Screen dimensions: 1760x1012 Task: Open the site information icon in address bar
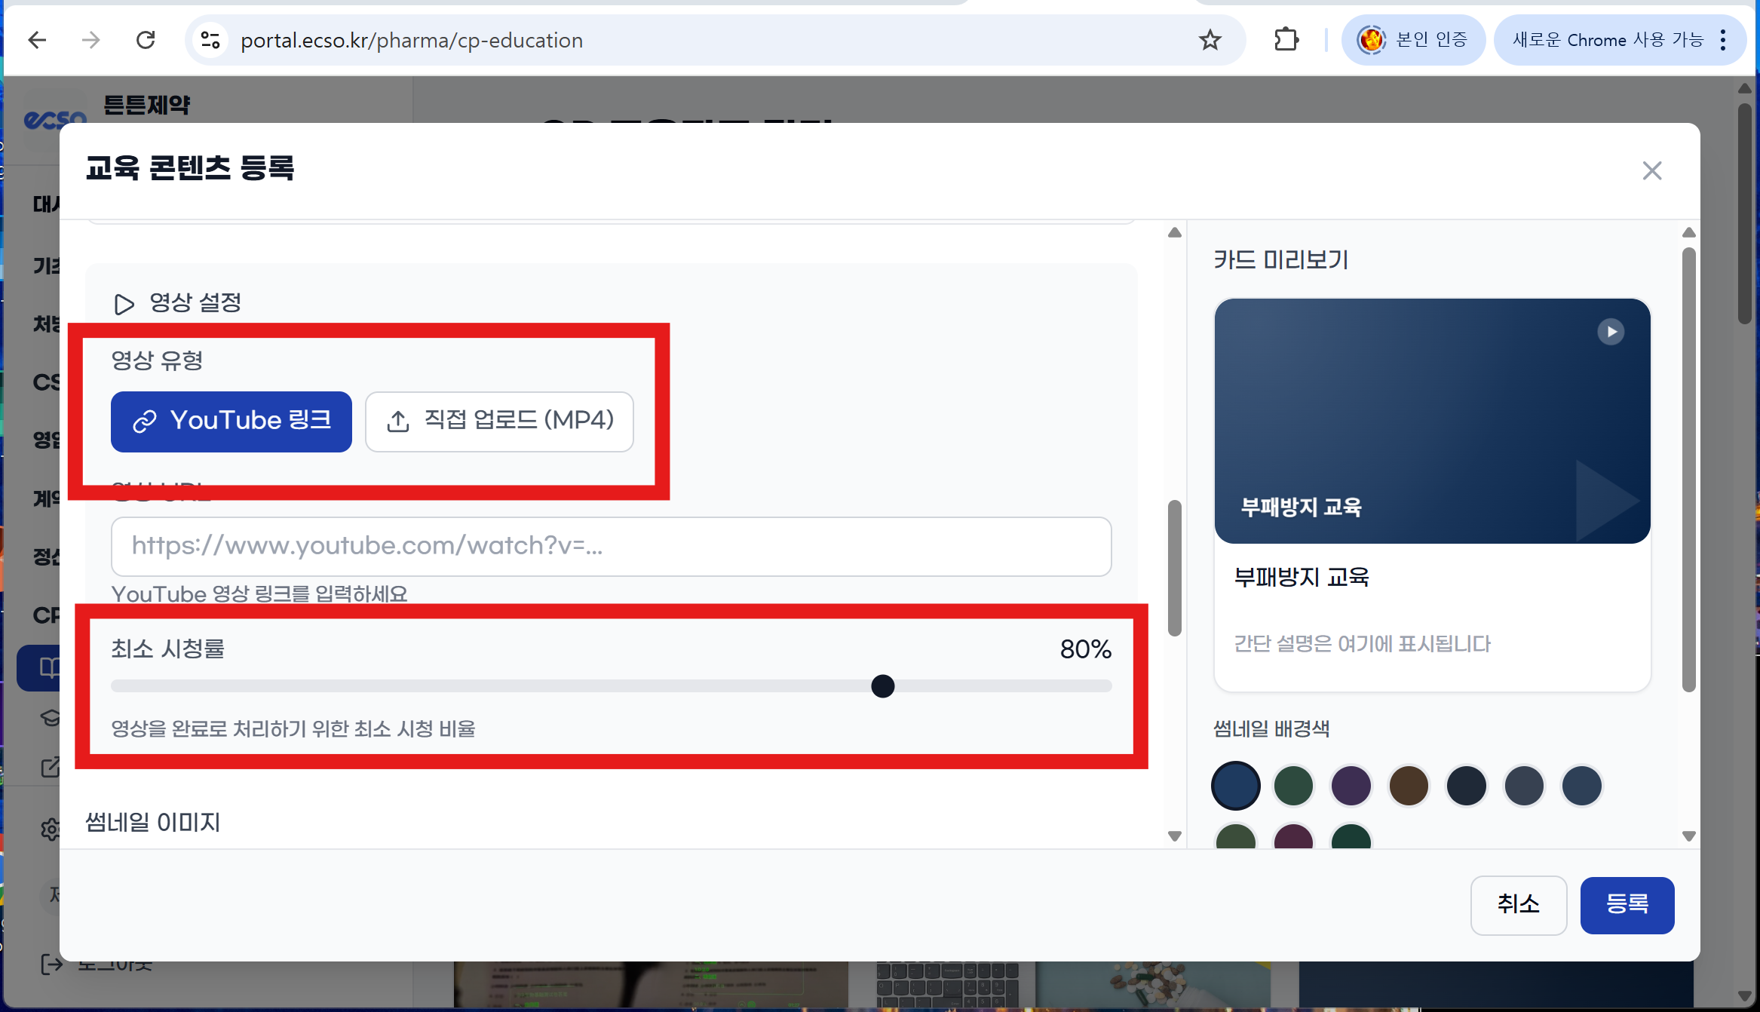[210, 40]
